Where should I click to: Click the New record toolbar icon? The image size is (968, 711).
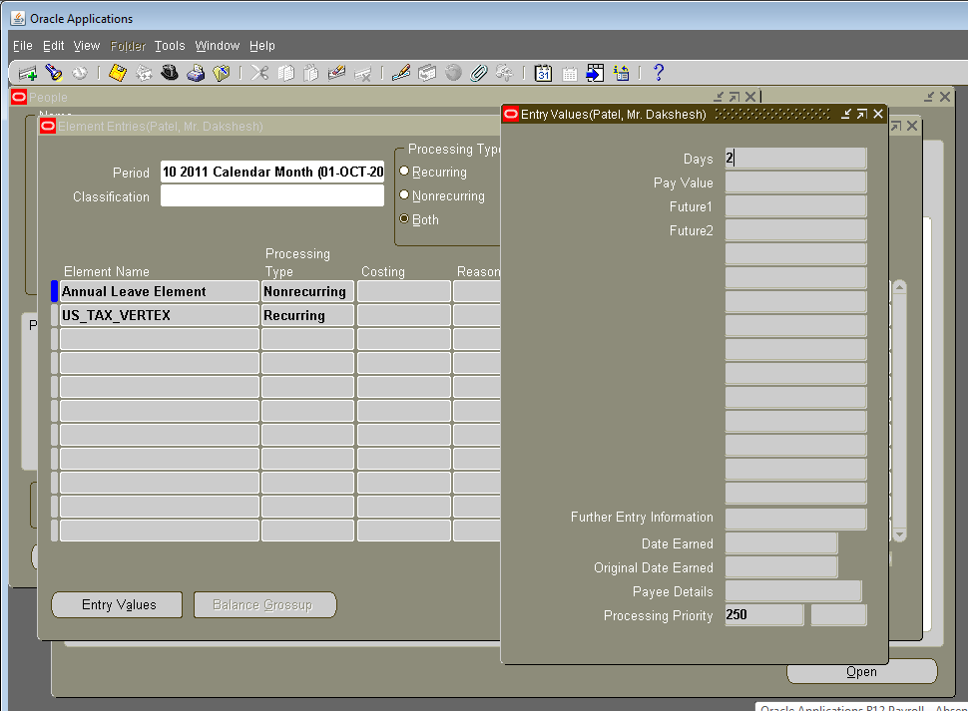(x=28, y=74)
